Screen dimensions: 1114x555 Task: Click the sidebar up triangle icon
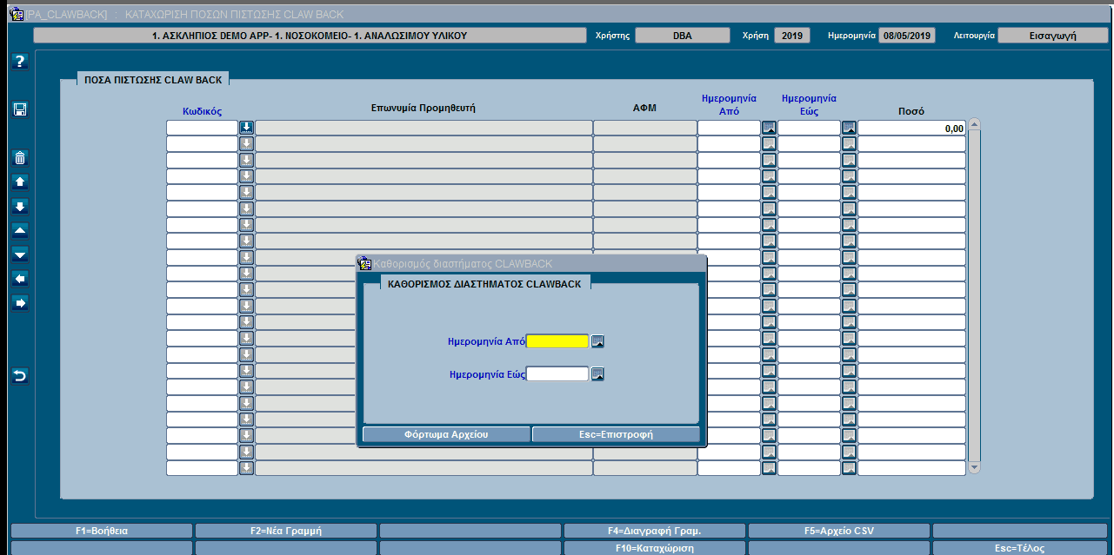[20, 230]
